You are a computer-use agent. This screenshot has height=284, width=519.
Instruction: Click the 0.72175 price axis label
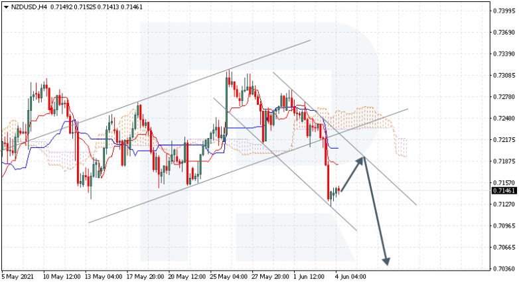(x=504, y=140)
